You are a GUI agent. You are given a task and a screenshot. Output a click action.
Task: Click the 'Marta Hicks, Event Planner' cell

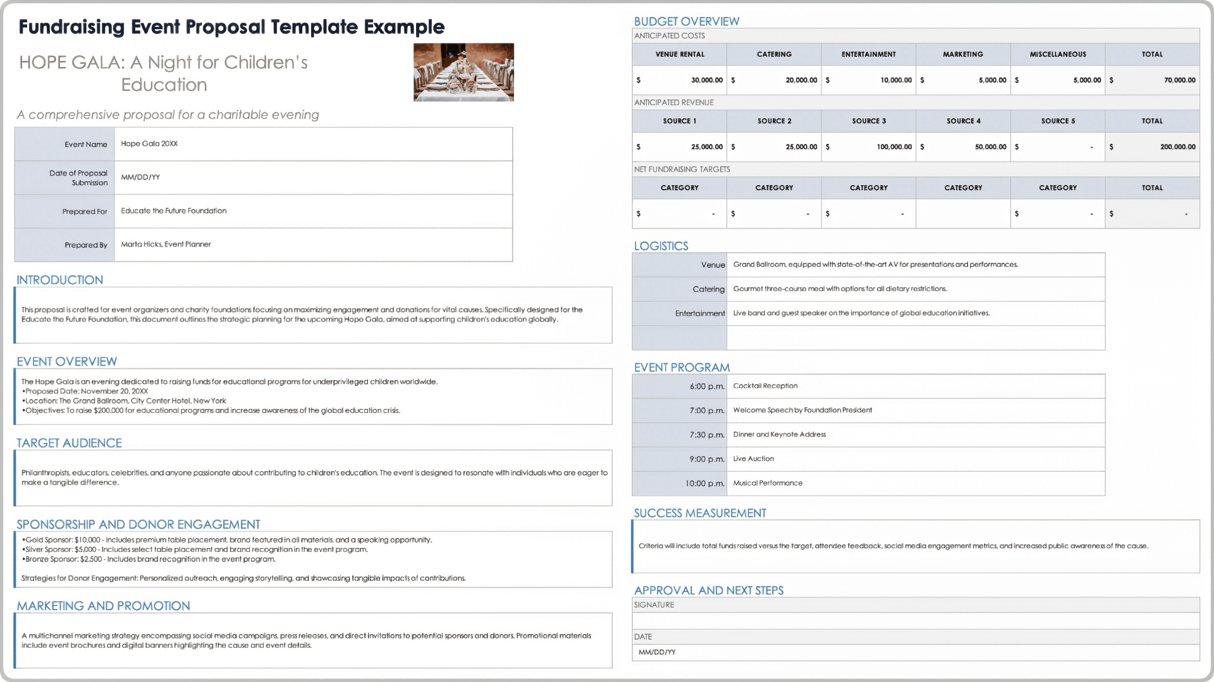pyautogui.click(x=313, y=244)
